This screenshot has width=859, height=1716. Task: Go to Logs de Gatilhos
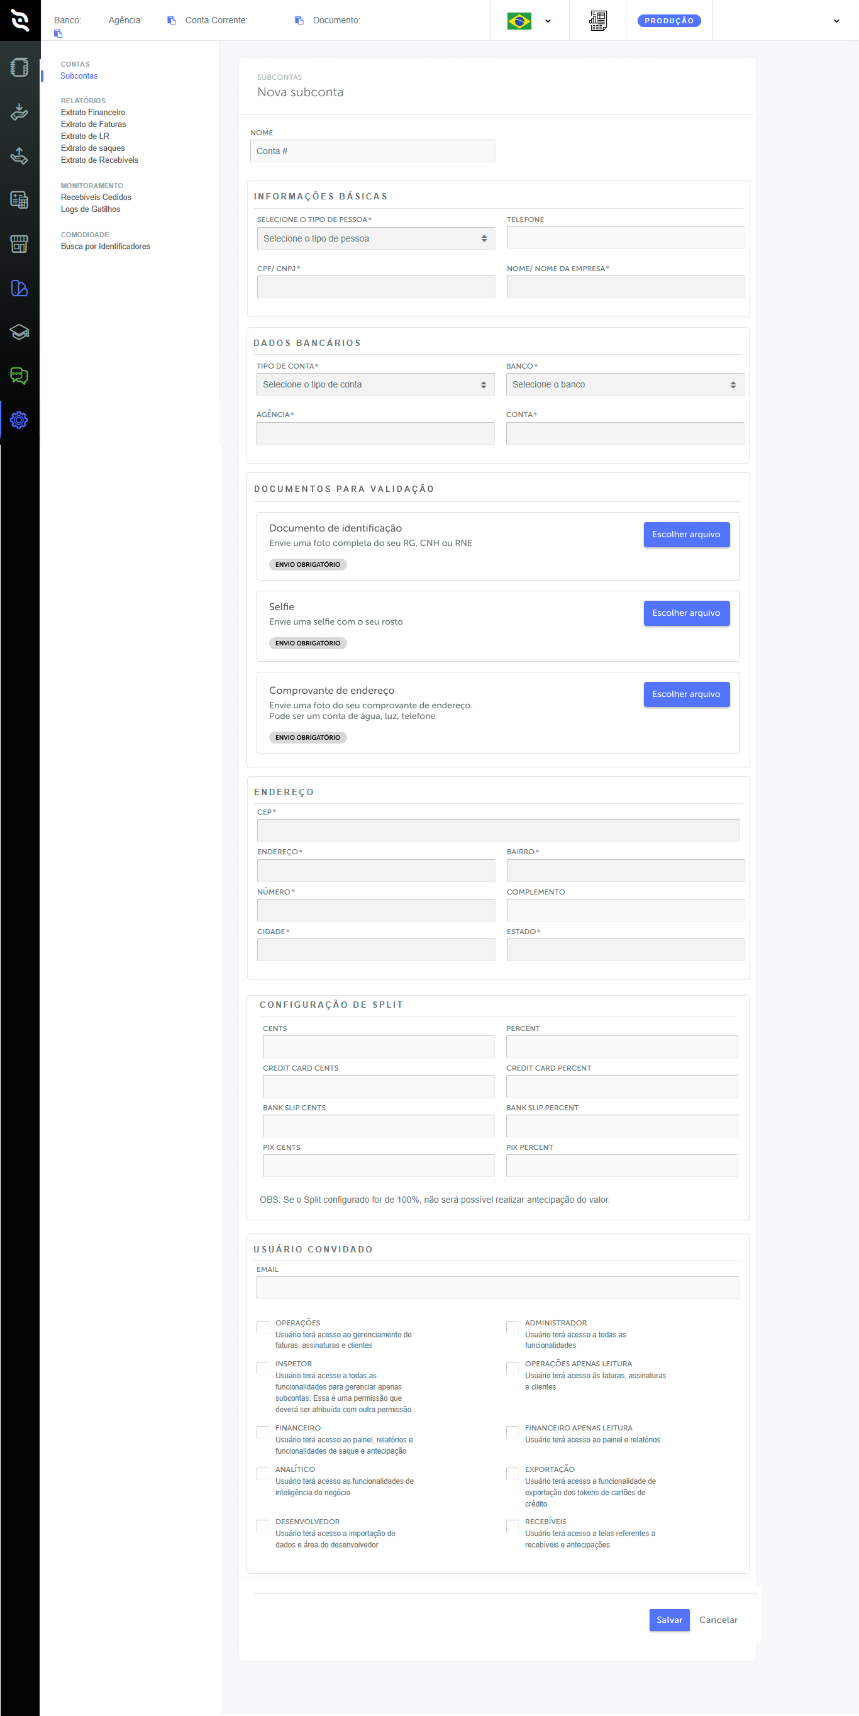click(x=91, y=210)
